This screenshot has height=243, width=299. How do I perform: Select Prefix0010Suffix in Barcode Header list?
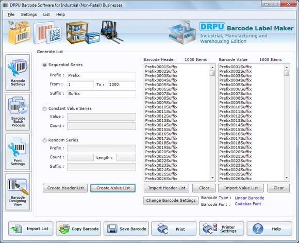(x=161, y=107)
